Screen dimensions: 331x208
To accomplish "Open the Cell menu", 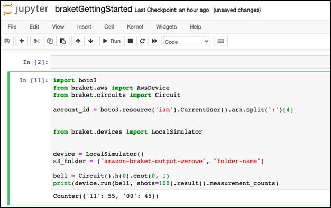I will [x=109, y=27].
